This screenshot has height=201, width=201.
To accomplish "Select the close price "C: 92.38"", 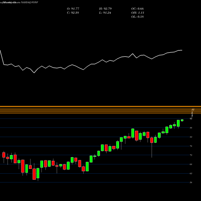I will click(73, 13).
